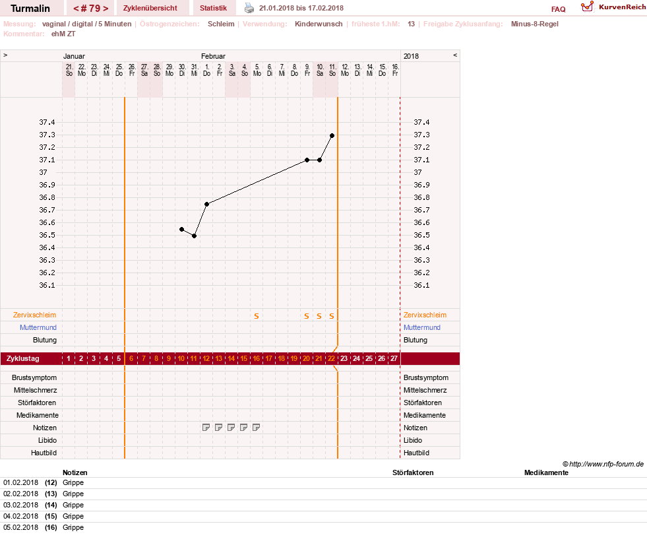Click the cycle number #79
This screenshot has height=551, width=647.
pyautogui.click(x=91, y=9)
